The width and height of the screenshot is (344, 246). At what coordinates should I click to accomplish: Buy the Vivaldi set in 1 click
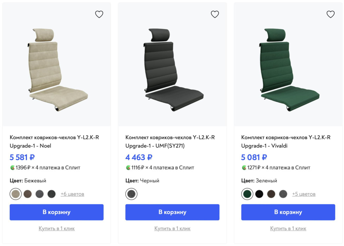(x=288, y=229)
